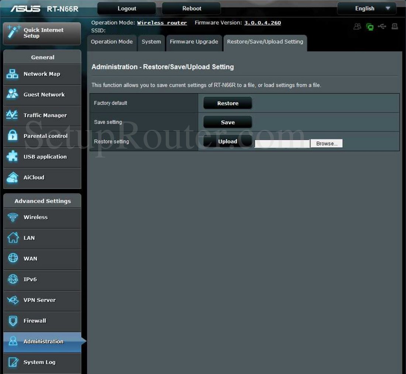Click Upload to restore settings
Screen dimensions: 406x374
click(x=228, y=141)
